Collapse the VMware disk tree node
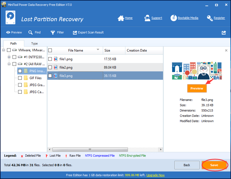 point(3,50)
